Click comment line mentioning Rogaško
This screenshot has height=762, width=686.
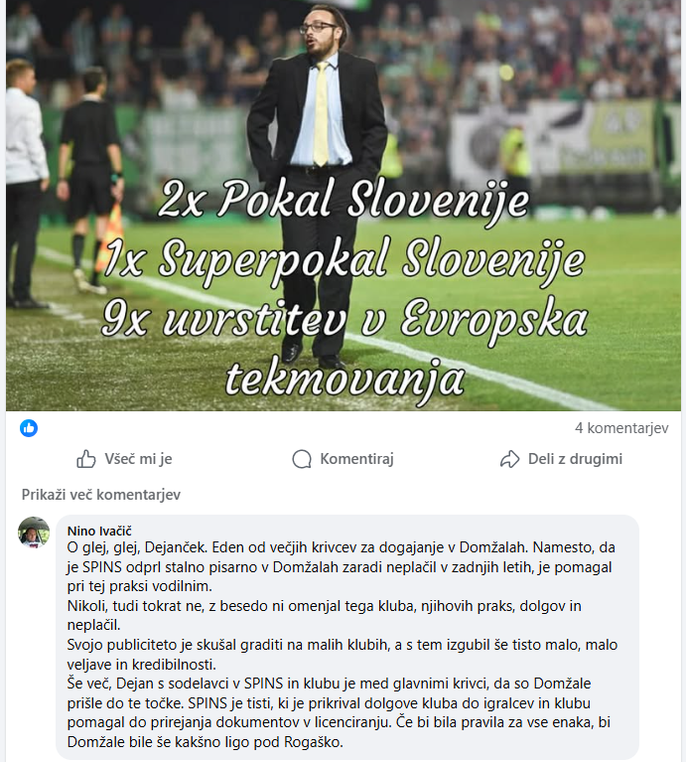(x=205, y=742)
